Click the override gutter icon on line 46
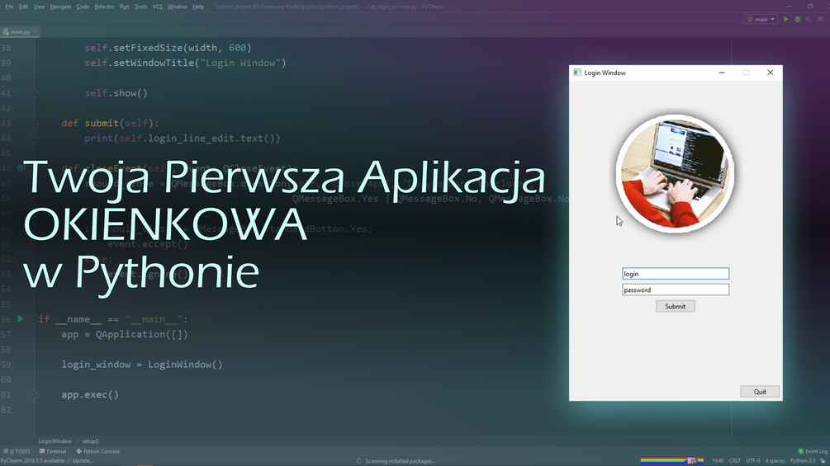The height and width of the screenshot is (466, 830). coord(21,168)
